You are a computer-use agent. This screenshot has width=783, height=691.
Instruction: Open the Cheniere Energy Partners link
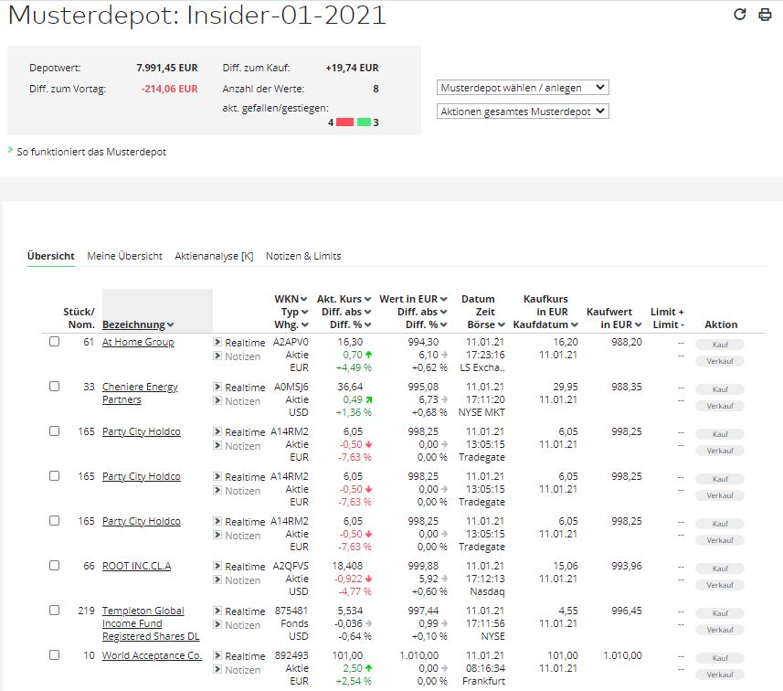click(140, 393)
